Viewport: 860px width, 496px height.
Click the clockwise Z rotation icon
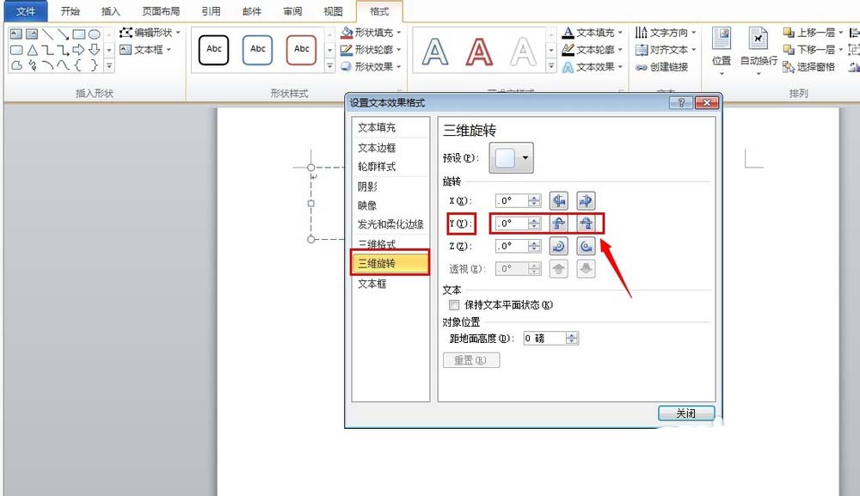(x=585, y=246)
